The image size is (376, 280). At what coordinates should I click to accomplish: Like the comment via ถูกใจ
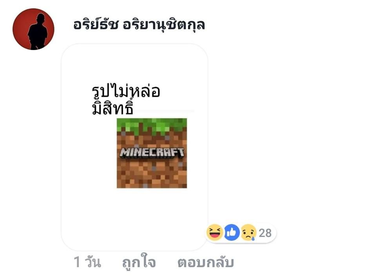139,262
